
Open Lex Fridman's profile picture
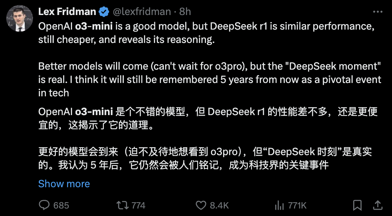tap(20, 18)
